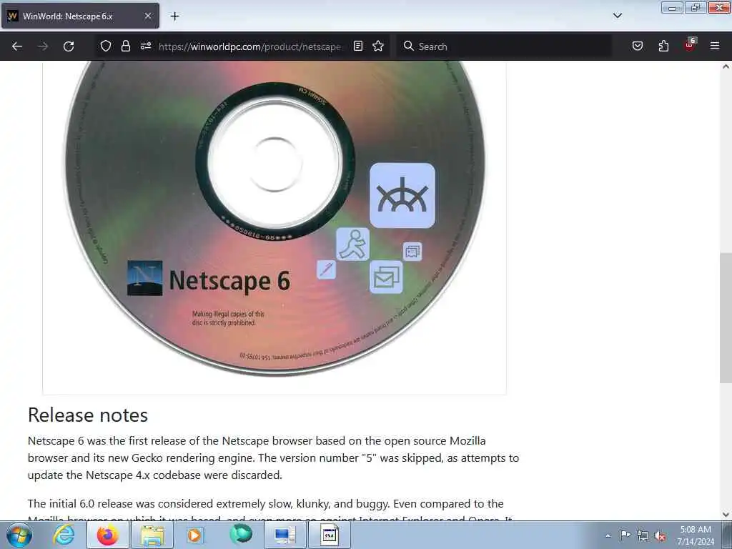Launch Internet Explorer from taskbar
Viewport: 732px width, 549px height.
tap(64, 535)
